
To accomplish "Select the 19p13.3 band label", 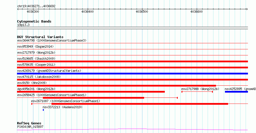I will coord(23,25).
